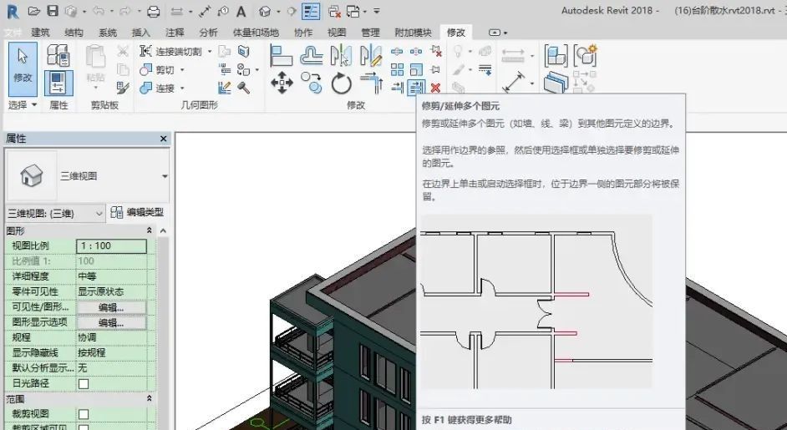Toggle the 日光路径 checkbox
Image resolution: width=787 pixels, height=430 pixels.
click(x=84, y=383)
